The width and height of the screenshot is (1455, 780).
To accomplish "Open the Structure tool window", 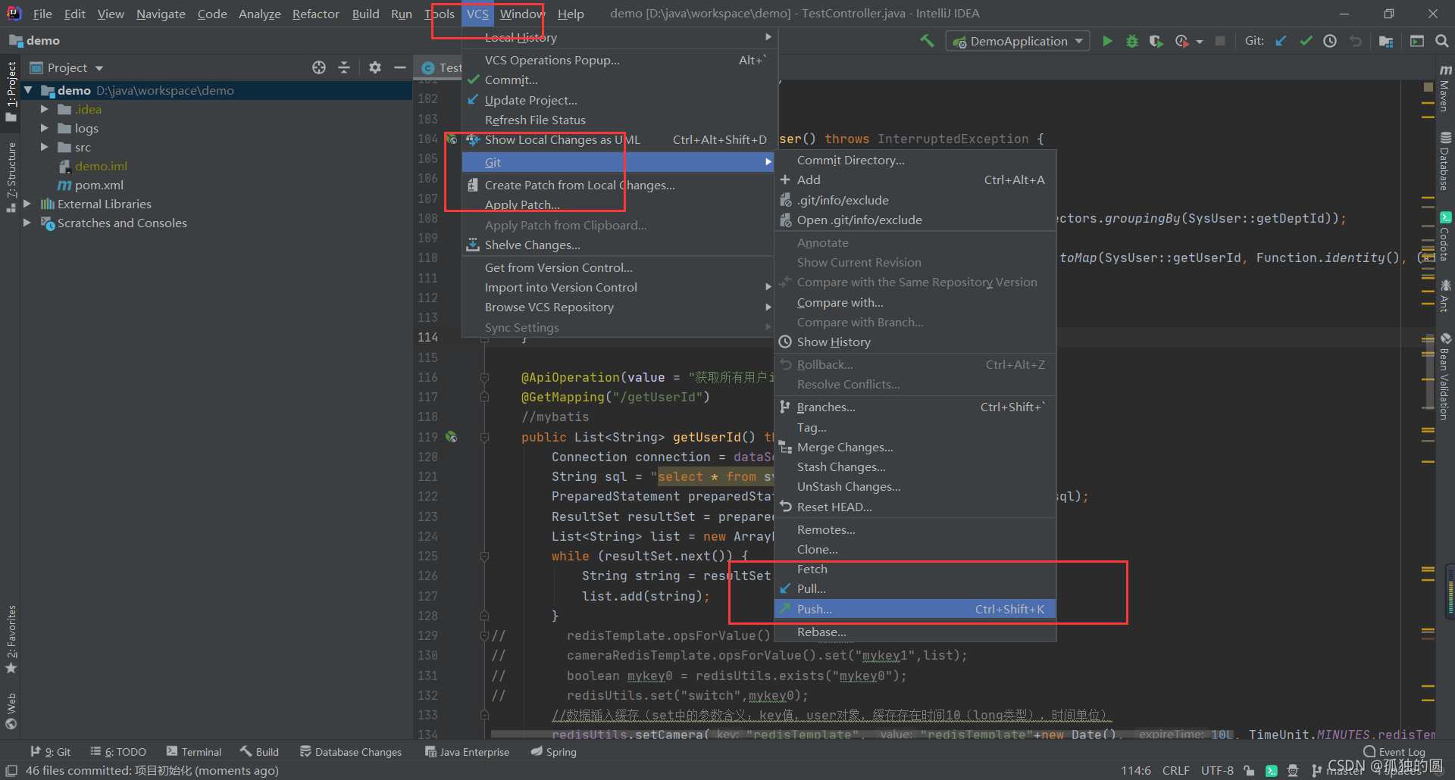I will [x=11, y=176].
